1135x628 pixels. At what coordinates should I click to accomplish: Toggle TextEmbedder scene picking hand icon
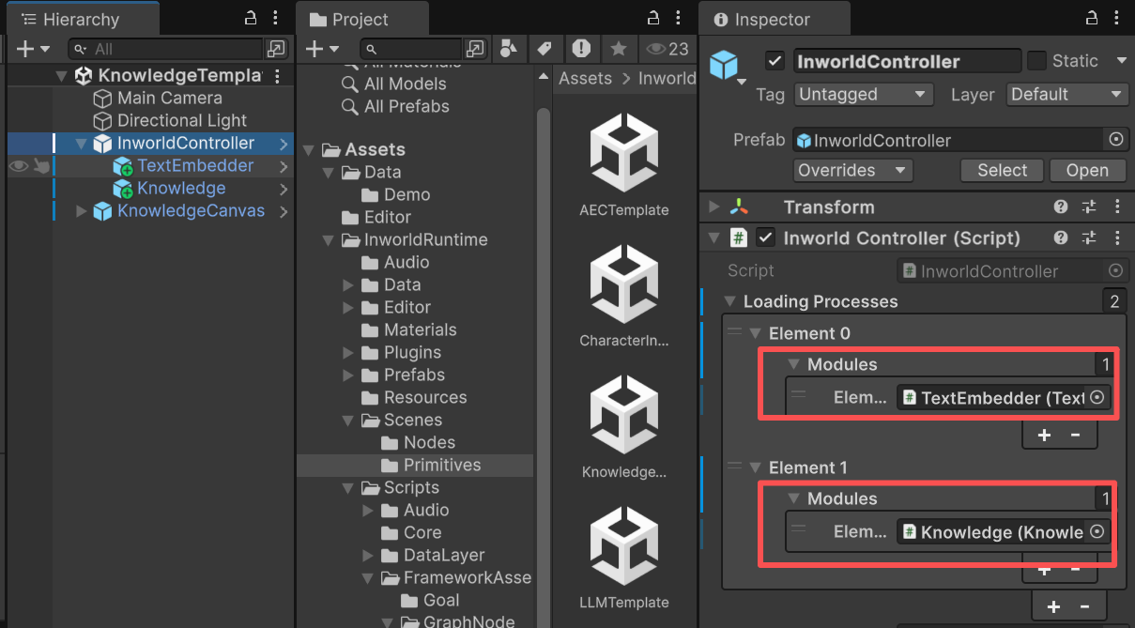tap(41, 166)
